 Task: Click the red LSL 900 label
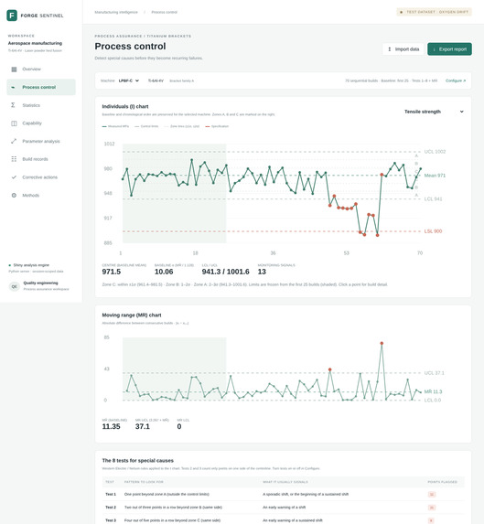pyautogui.click(x=433, y=231)
